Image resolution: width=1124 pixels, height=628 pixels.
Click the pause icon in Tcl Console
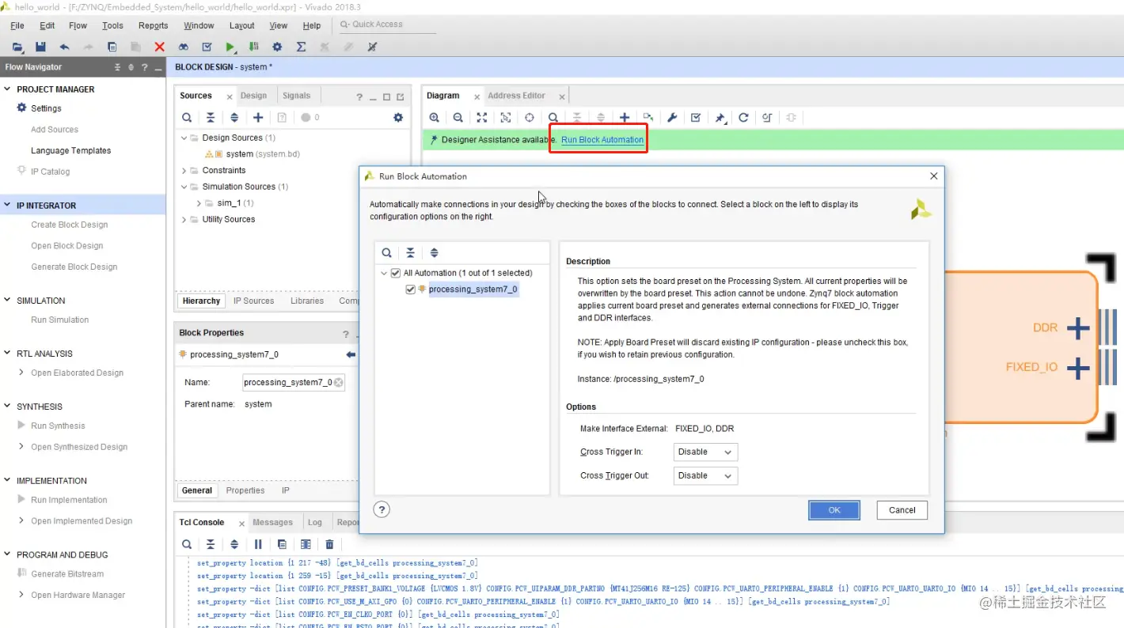(258, 544)
